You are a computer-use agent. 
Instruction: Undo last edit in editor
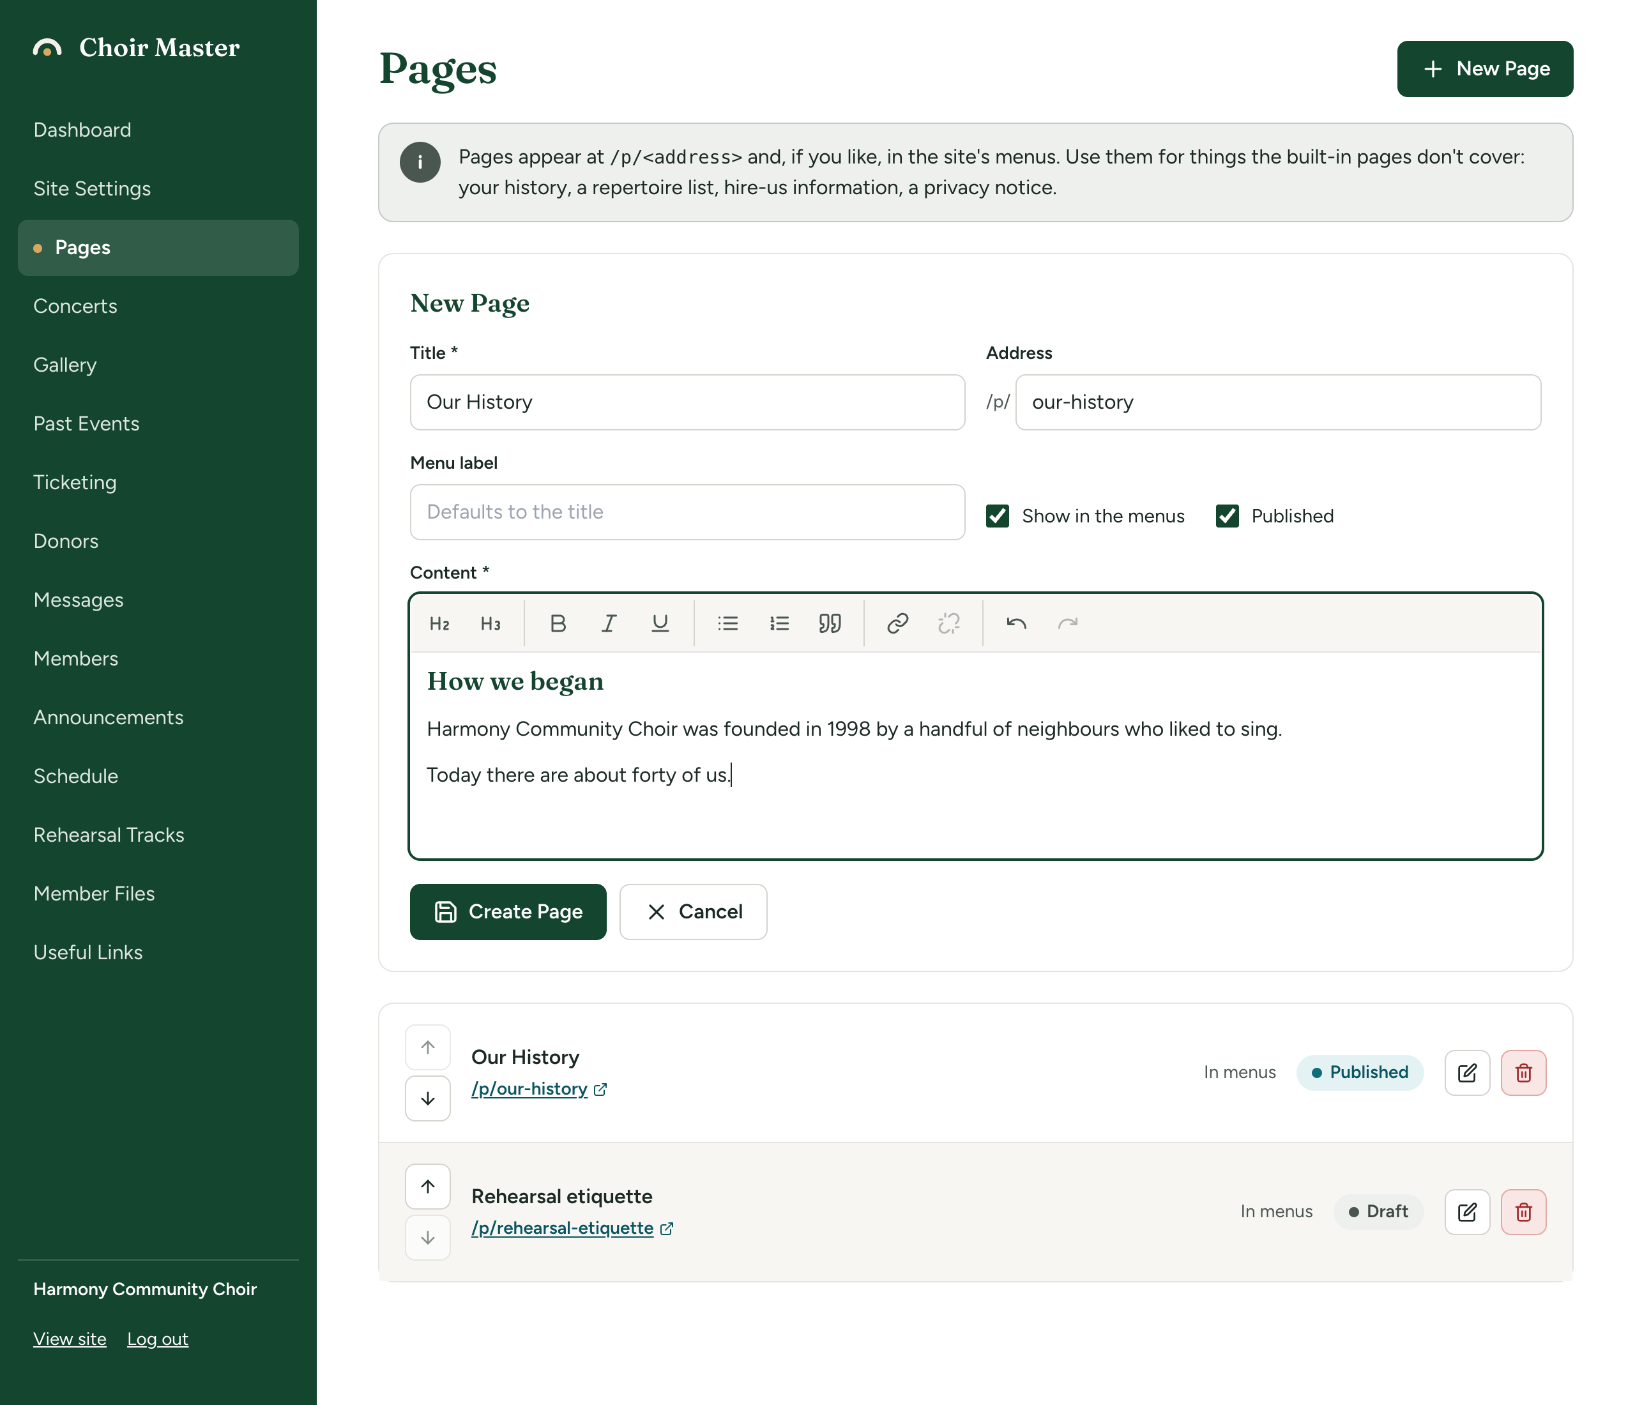point(1016,623)
